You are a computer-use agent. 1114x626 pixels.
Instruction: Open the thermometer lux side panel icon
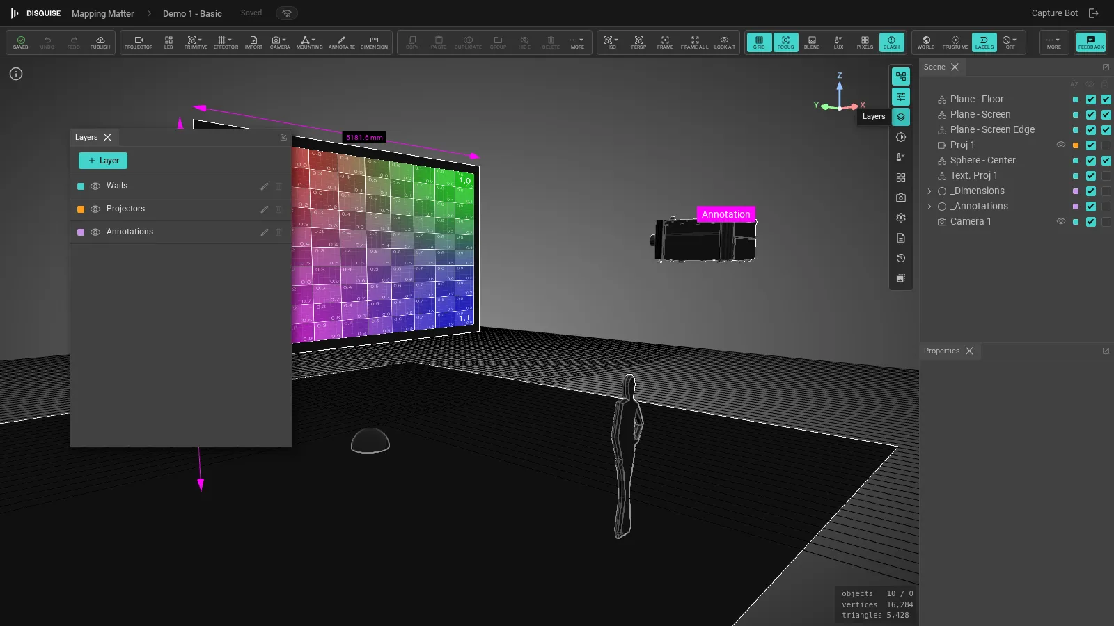901,157
